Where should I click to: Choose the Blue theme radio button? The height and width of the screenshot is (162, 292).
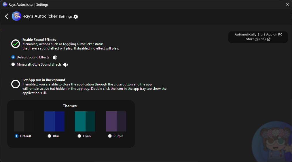pyautogui.click(x=49, y=136)
